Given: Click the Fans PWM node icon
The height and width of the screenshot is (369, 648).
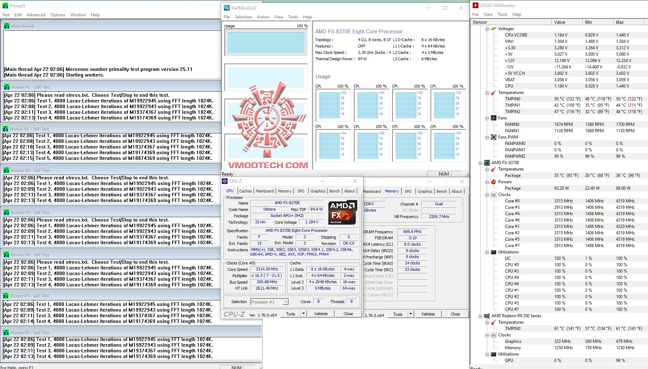Looking at the screenshot, I should tap(493, 137).
